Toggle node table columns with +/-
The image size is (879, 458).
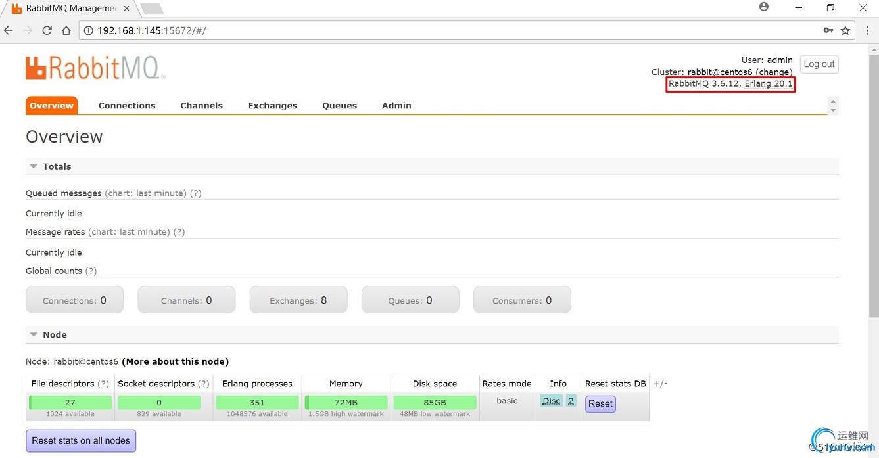pyautogui.click(x=661, y=384)
